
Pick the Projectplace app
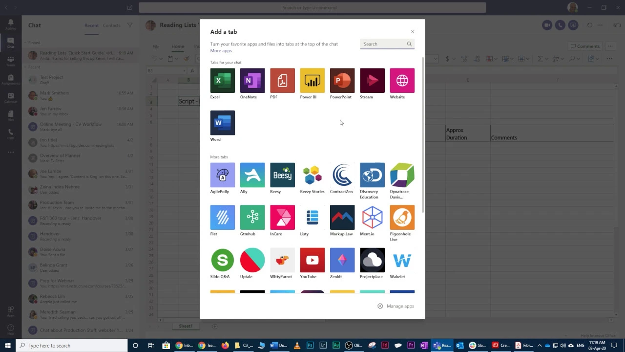click(x=372, y=260)
